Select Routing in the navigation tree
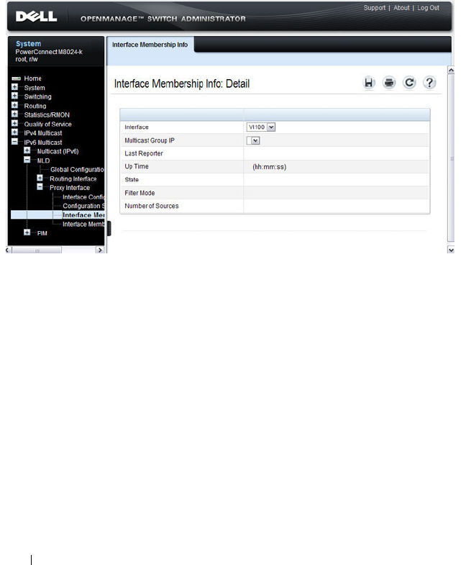The height and width of the screenshot is (565, 461). (35, 106)
